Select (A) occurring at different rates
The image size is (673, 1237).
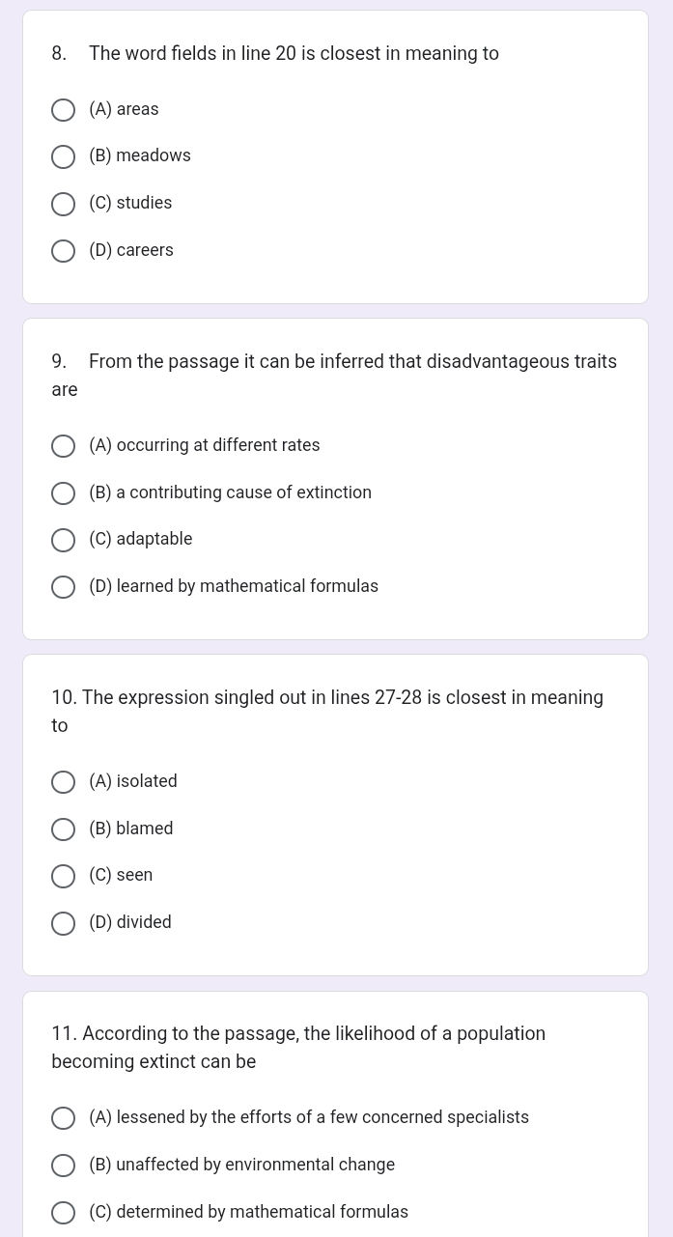[63, 446]
